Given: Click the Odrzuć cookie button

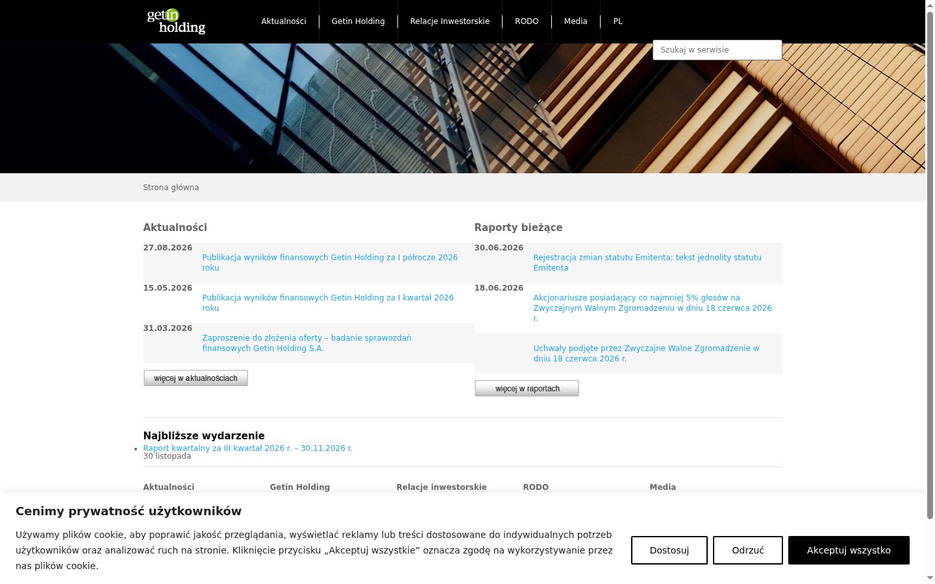Looking at the screenshot, I should (x=748, y=550).
